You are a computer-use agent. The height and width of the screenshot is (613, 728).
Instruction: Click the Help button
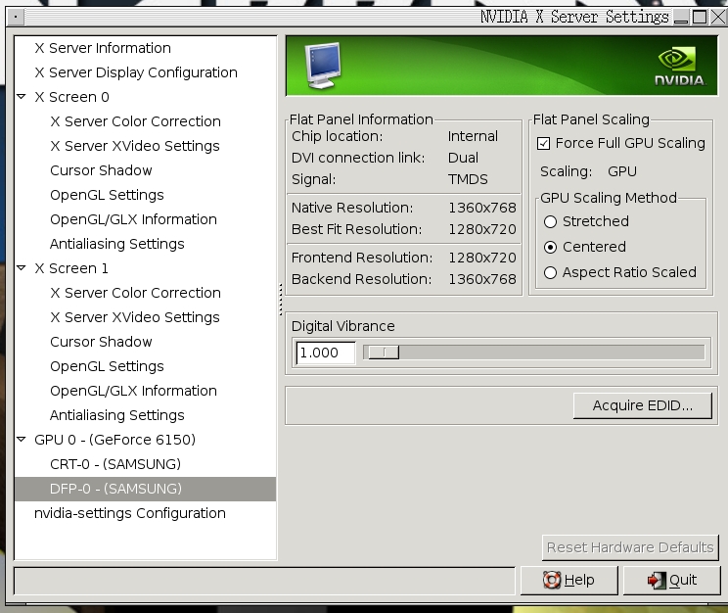pyautogui.click(x=569, y=580)
